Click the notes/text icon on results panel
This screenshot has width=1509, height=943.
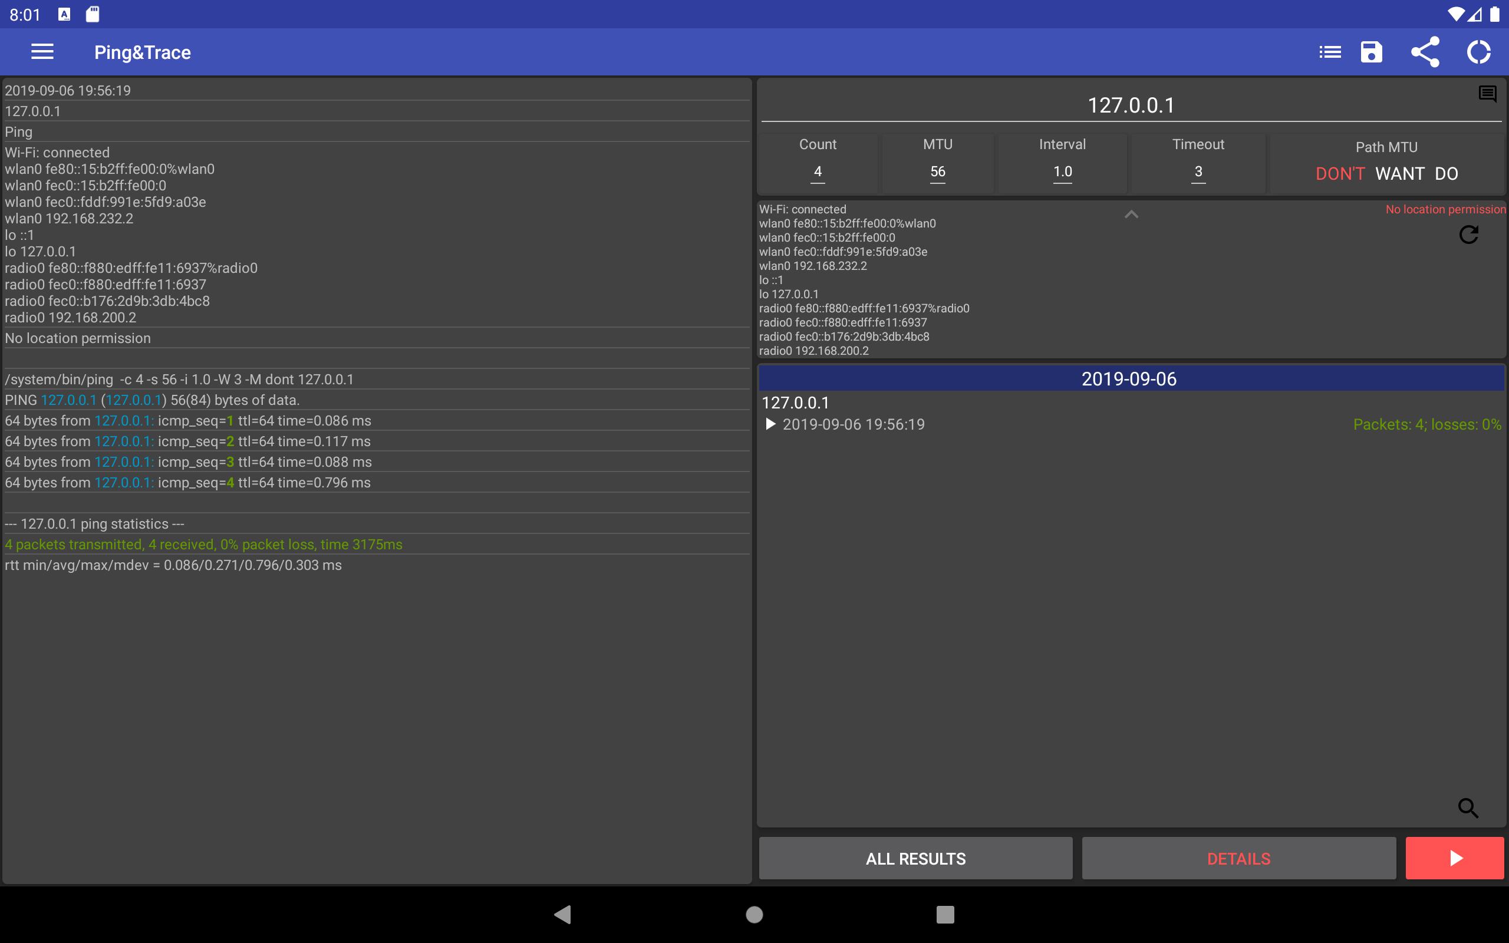coord(1487,94)
